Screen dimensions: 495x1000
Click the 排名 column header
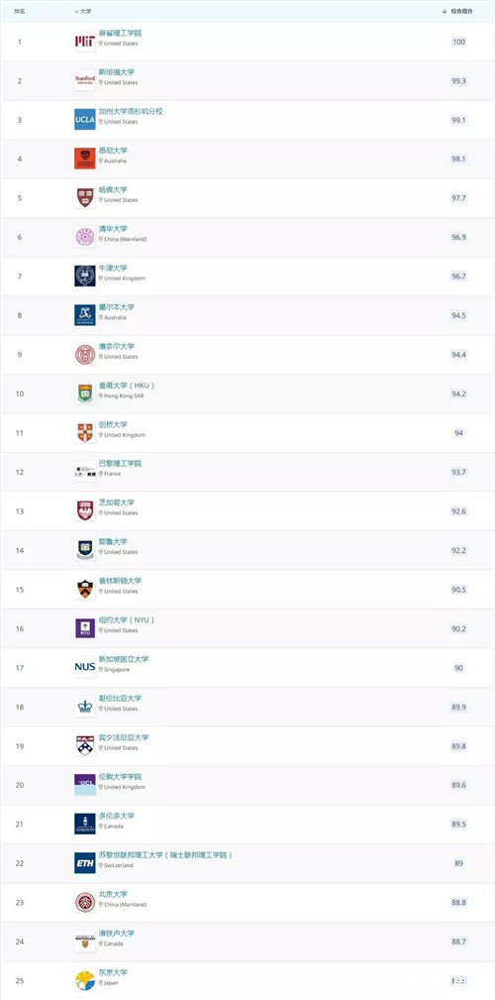[19, 12]
